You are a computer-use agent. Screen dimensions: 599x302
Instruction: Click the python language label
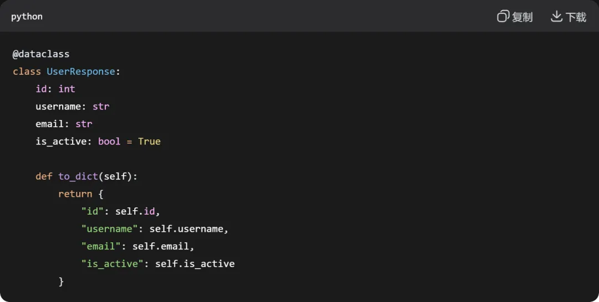pos(27,17)
